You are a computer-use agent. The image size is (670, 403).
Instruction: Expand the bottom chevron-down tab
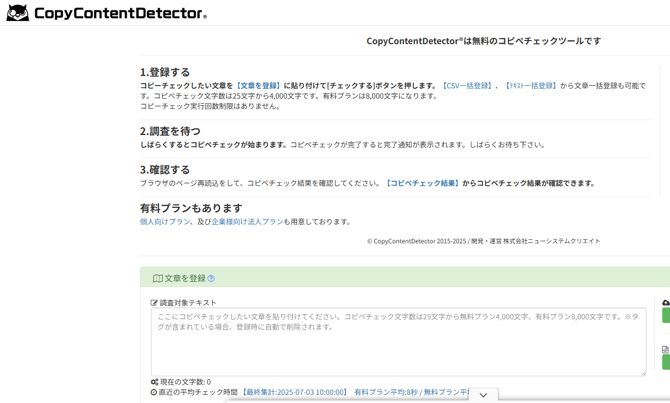(x=483, y=395)
